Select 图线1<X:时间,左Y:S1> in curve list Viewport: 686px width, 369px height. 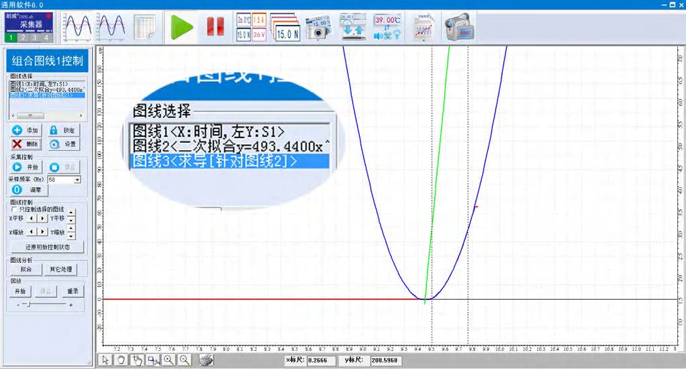[40, 84]
